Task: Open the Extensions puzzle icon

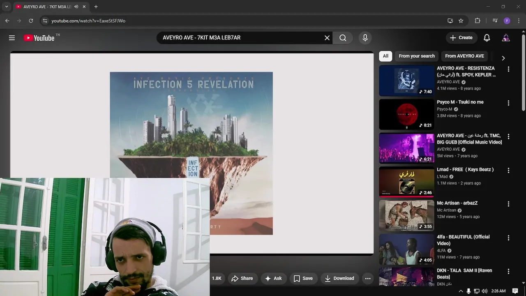Action: click(x=477, y=21)
